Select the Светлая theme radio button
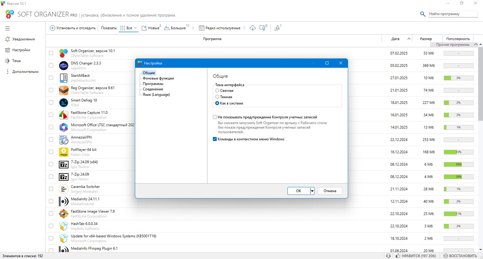Viewport: 483px width, 259px height. coord(217,91)
